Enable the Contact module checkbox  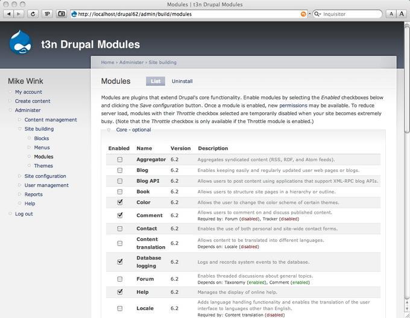120,229
